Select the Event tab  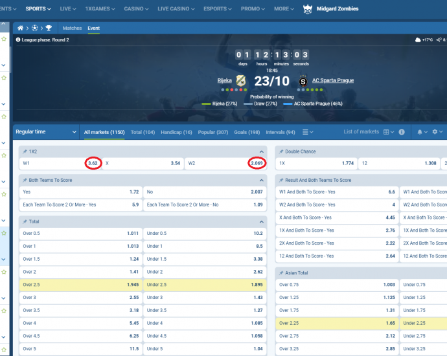point(93,28)
